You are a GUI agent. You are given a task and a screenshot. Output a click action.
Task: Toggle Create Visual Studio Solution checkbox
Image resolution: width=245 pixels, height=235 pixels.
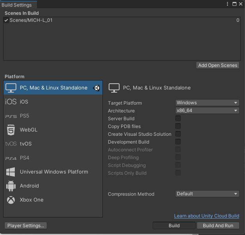pos(178,134)
